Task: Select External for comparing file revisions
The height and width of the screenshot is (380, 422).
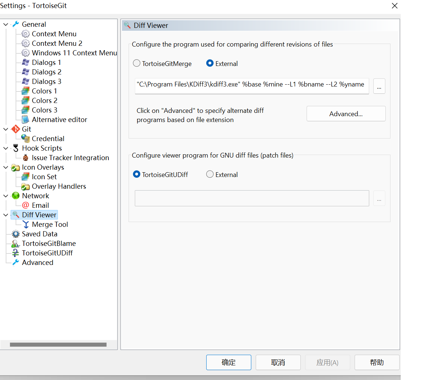Action: point(210,63)
